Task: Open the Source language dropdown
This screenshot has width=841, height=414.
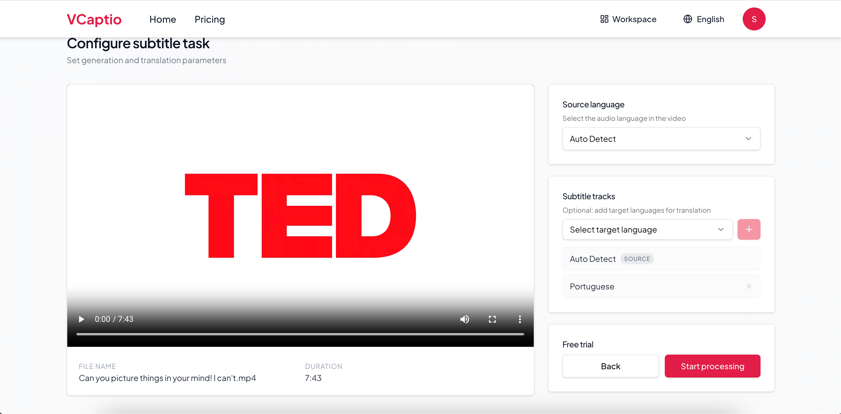Action: pos(661,139)
